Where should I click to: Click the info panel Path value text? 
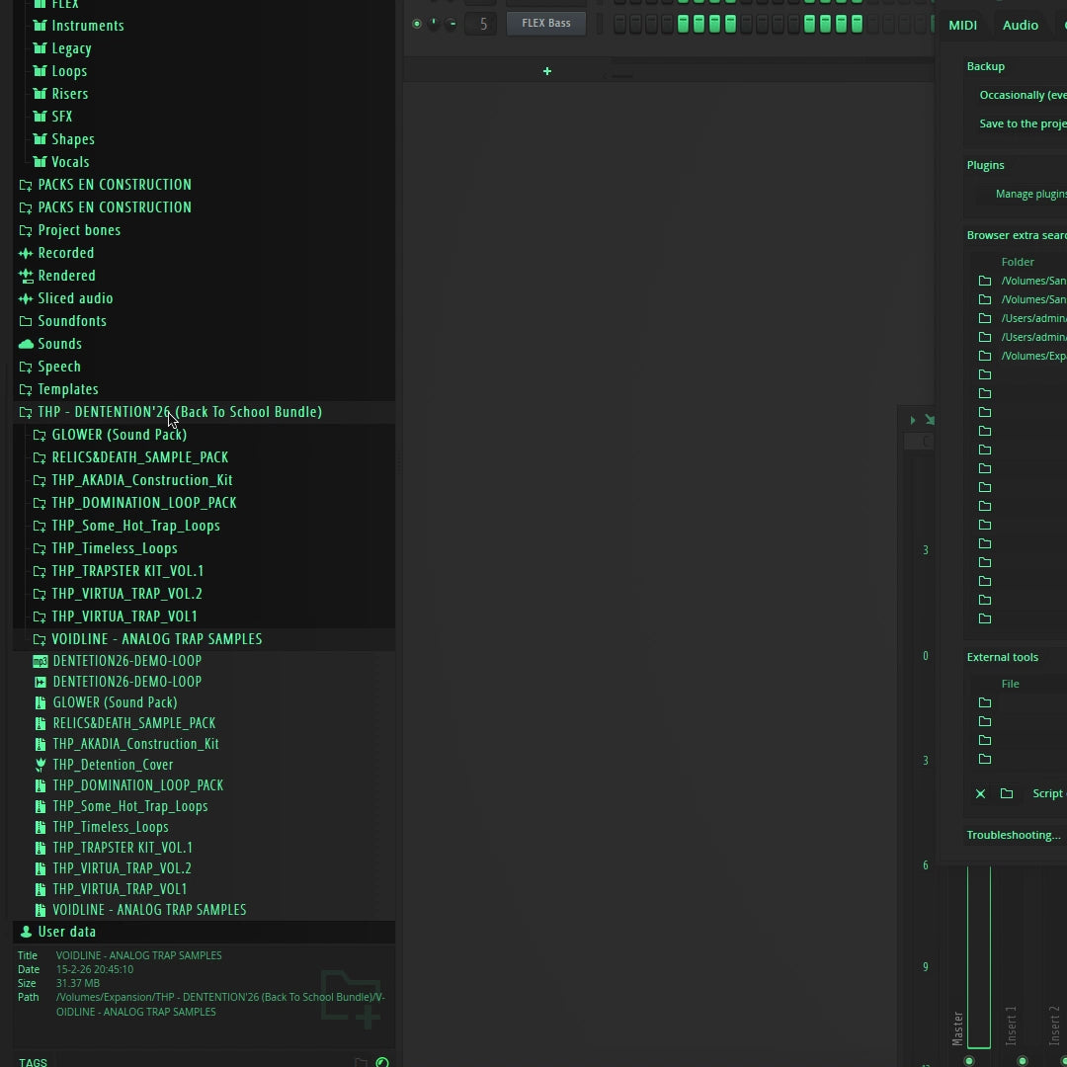pyautogui.click(x=220, y=1005)
